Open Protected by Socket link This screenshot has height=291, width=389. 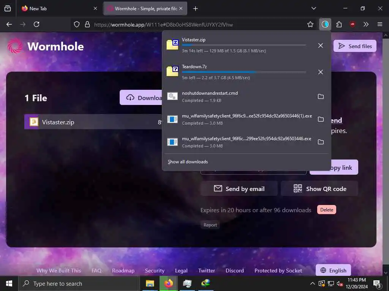point(278,271)
